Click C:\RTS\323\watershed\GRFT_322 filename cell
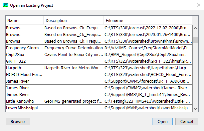Image resolution: width=204 pixels, height=131 pixels. (x=148, y=61)
